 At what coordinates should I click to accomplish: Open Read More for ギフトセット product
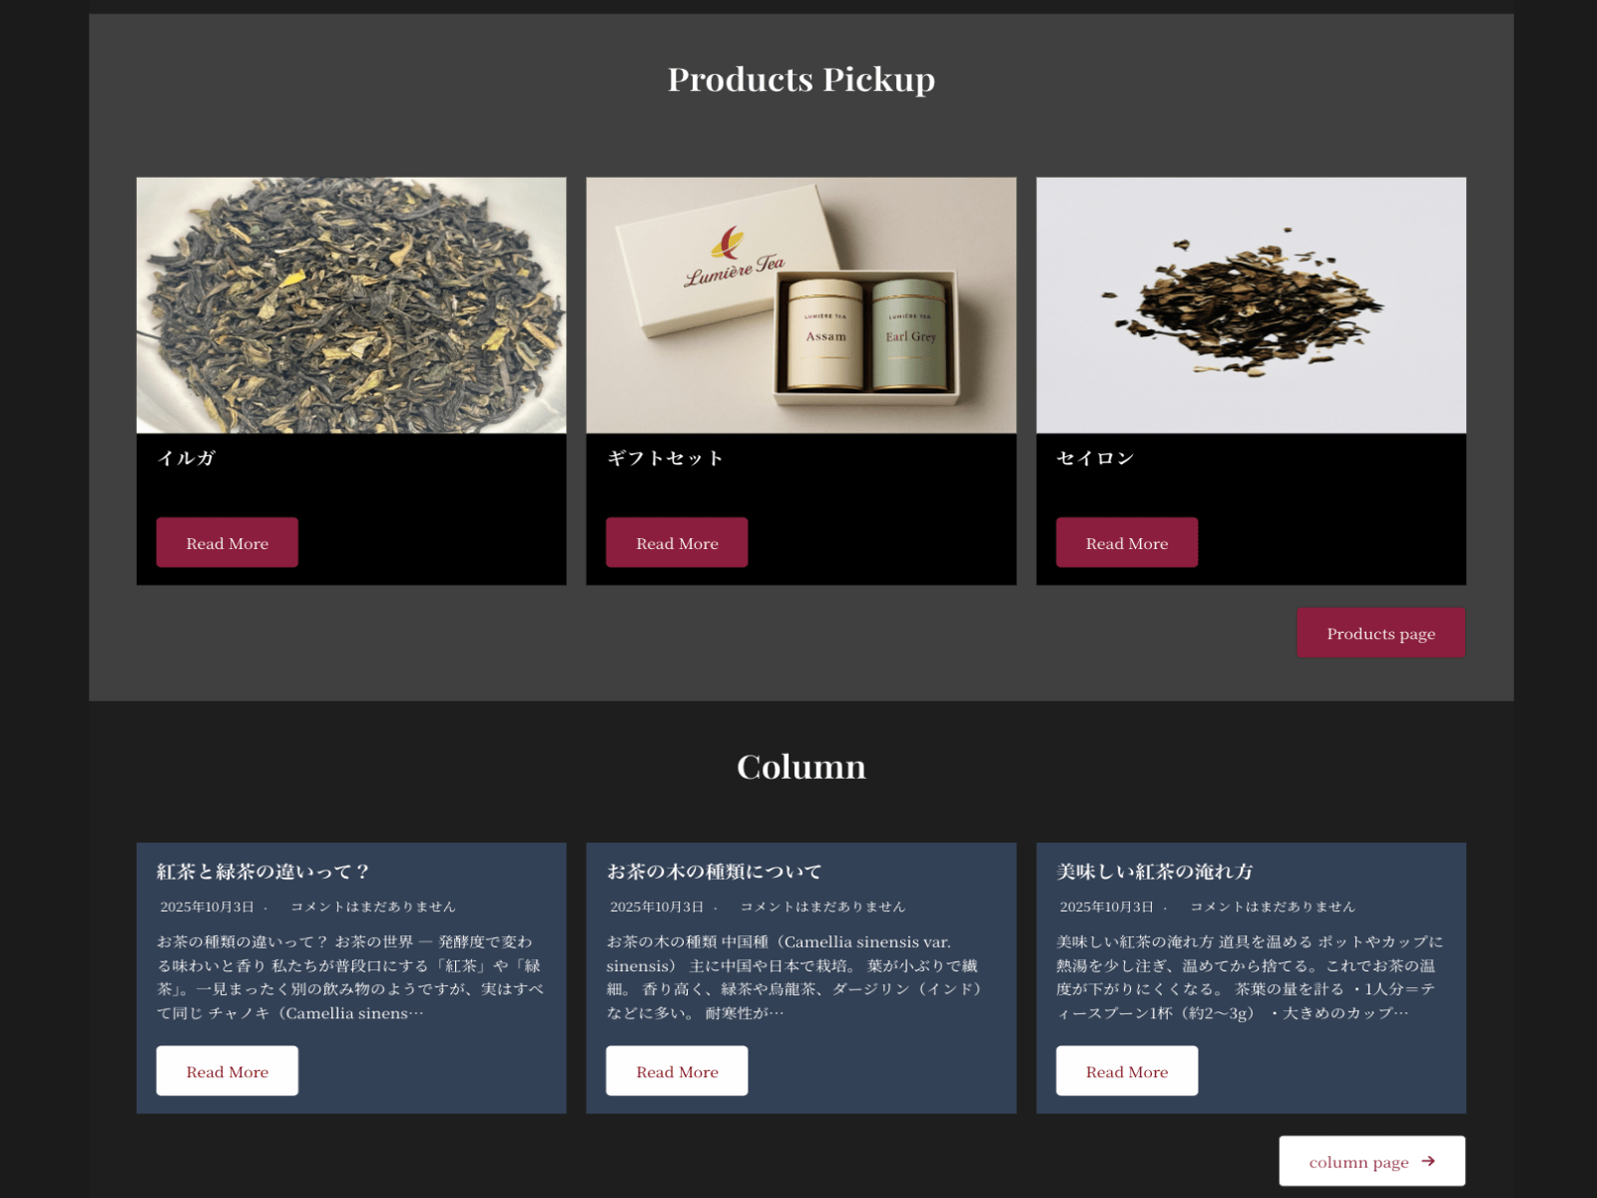(x=677, y=542)
